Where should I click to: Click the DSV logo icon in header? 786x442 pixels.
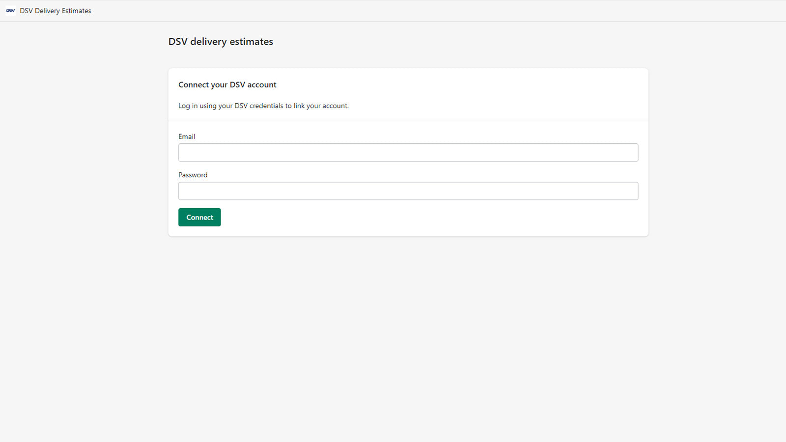click(x=10, y=10)
